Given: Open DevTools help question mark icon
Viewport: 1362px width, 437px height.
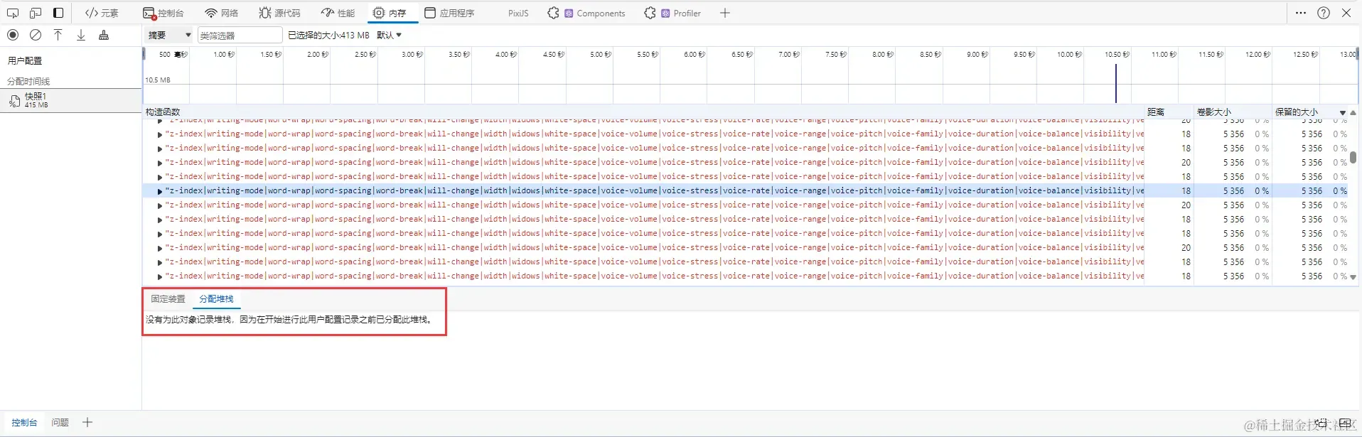Looking at the screenshot, I should (1324, 13).
